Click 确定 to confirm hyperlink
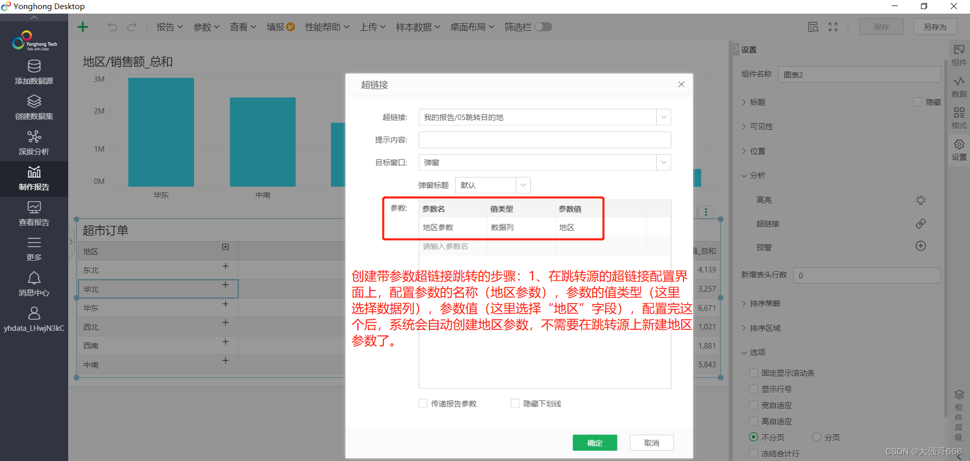The image size is (970, 461). [x=595, y=443]
